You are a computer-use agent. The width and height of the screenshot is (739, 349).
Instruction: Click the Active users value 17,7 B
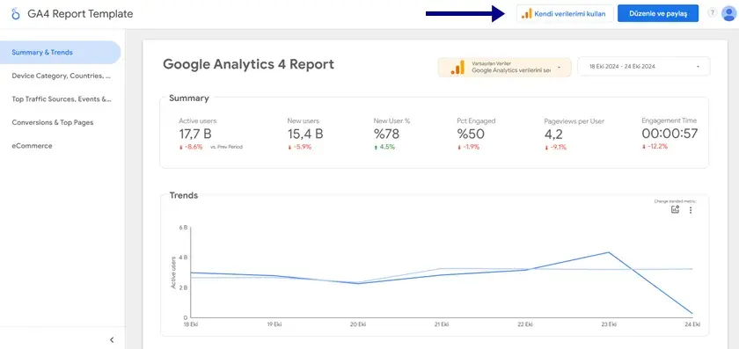point(195,134)
